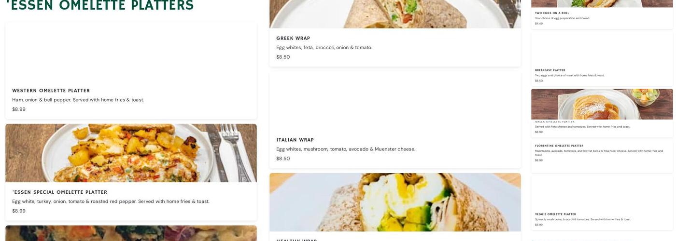Click the Greek Wrap photo
The image size is (676, 241).
coord(395,14)
